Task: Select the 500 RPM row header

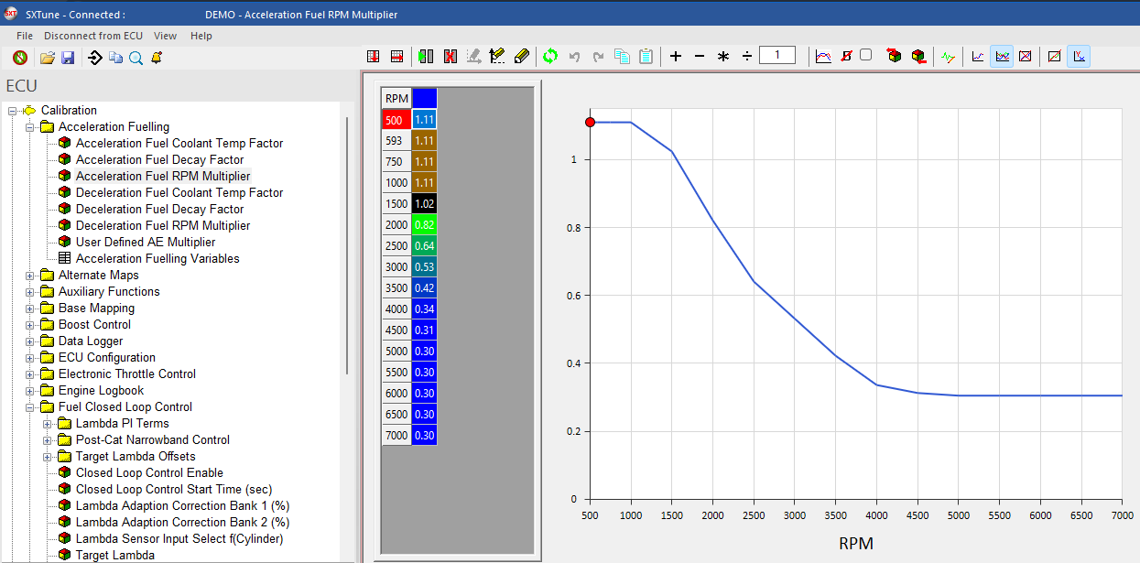Action: click(396, 119)
